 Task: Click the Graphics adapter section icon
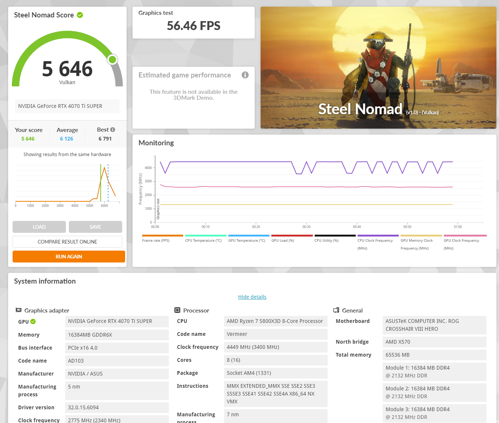click(x=19, y=310)
